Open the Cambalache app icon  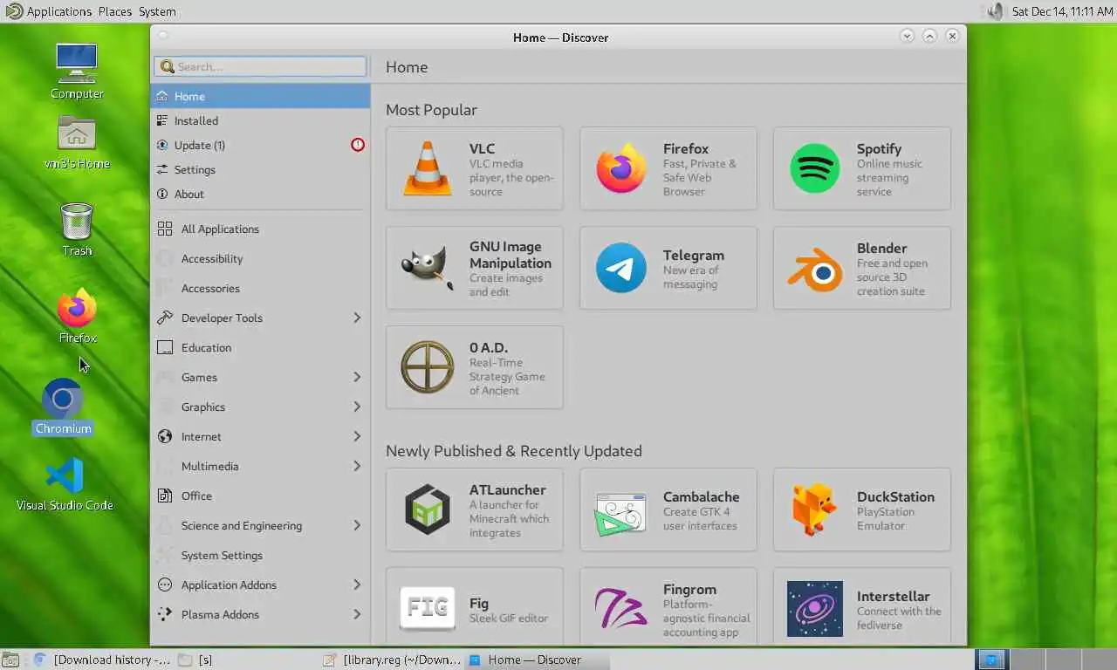(x=621, y=511)
